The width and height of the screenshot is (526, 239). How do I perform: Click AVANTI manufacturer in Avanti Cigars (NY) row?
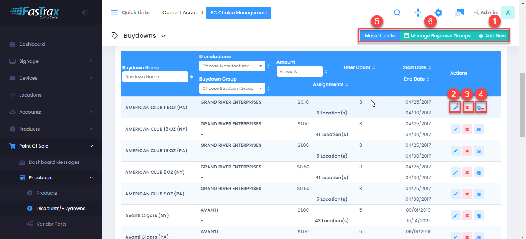(x=209, y=210)
